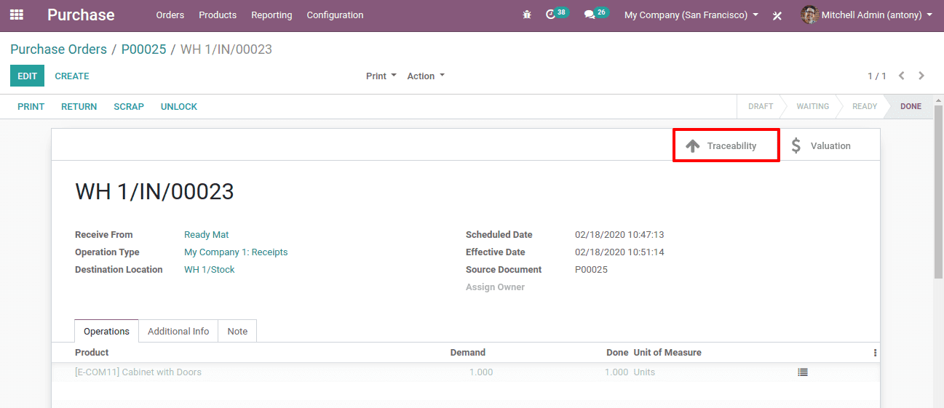
Task: Click the PRINT button in status bar
Action: coord(31,106)
